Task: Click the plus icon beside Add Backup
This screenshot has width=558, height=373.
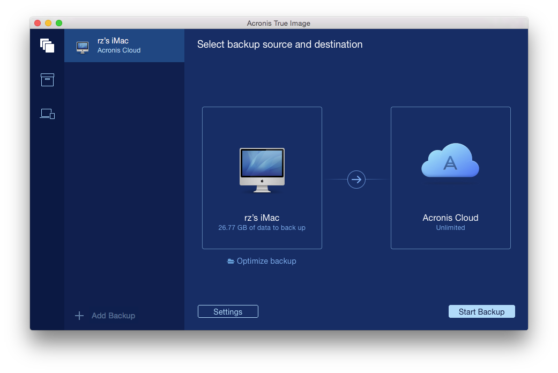Action: tap(79, 316)
